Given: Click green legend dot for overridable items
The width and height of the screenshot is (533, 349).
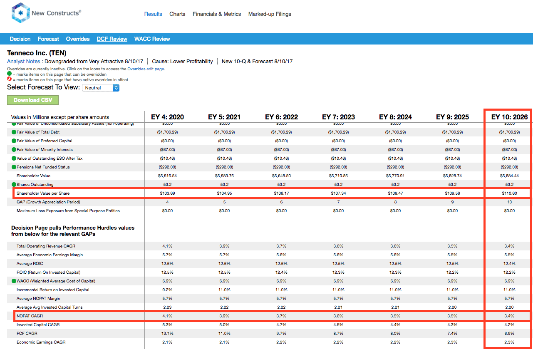Looking at the screenshot, I should click(x=9, y=74).
